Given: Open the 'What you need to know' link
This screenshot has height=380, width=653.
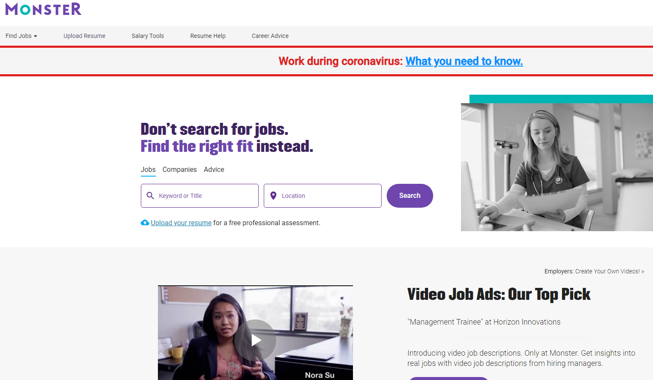Looking at the screenshot, I should click(464, 61).
